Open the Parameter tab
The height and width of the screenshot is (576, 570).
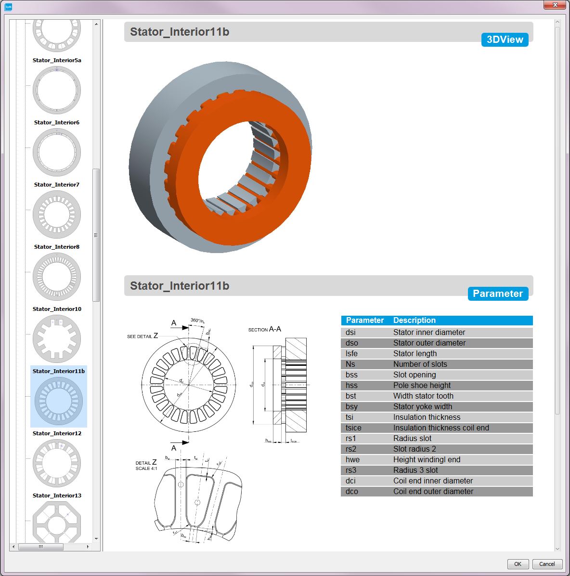497,294
